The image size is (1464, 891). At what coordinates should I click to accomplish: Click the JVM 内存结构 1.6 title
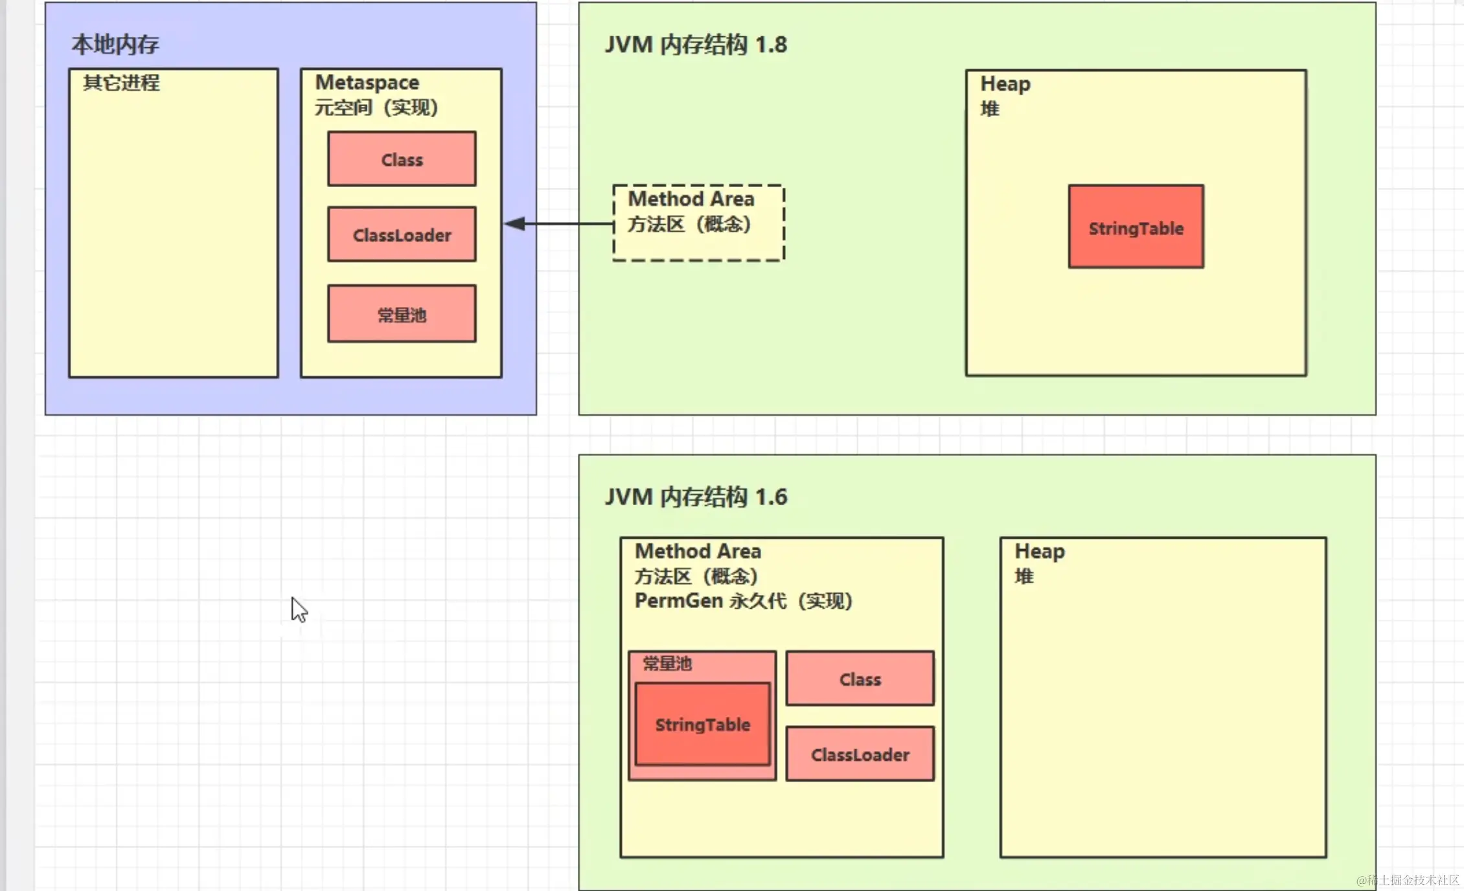[696, 497]
